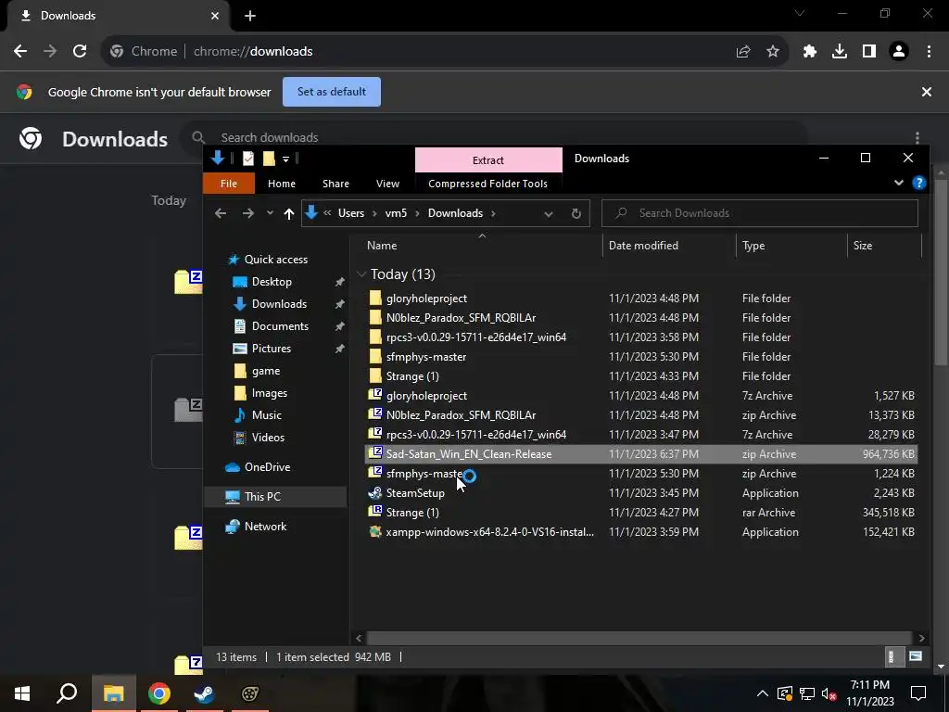Image resolution: width=949 pixels, height=712 pixels.
Task: Select Network in navigation pane
Action: [265, 527]
